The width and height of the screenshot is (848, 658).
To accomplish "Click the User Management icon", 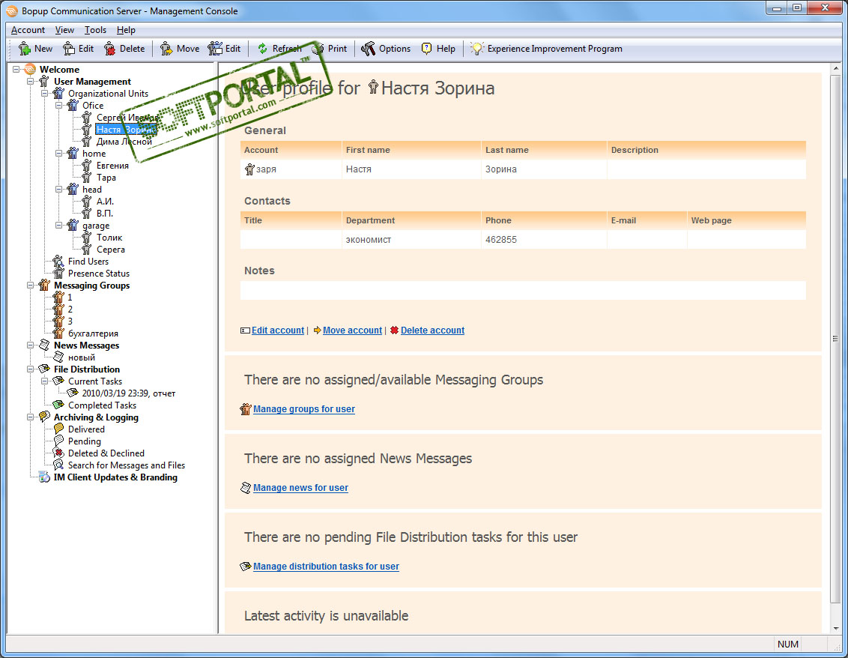I will pyautogui.click(x=44, y=82).
